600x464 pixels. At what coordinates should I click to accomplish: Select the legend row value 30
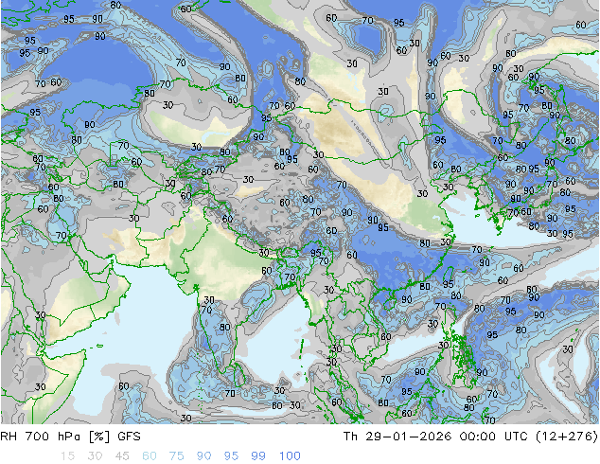95,455
